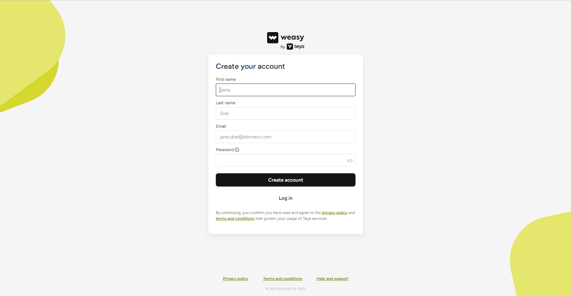Click the Password field label text
This screenshot has width=571, height=296.
[x=225, y=150]
